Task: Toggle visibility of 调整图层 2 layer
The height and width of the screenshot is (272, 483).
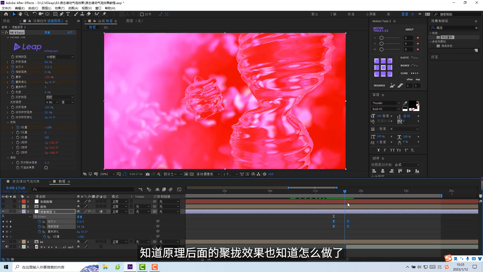Action: (3, 212)
